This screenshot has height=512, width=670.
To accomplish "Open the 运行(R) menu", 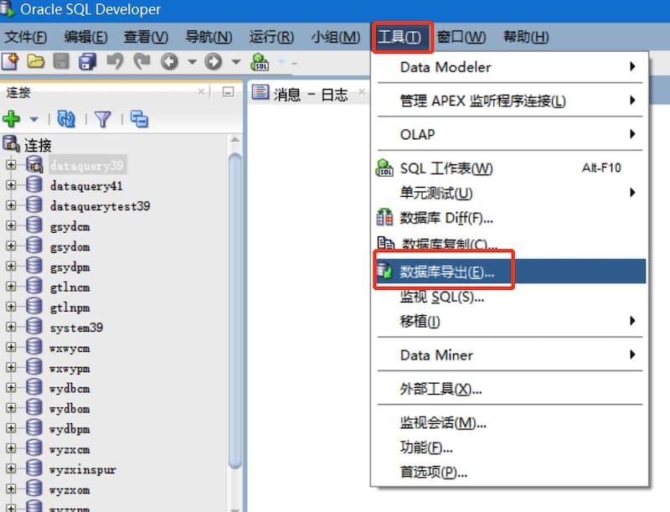I will (x=271, y=37).
